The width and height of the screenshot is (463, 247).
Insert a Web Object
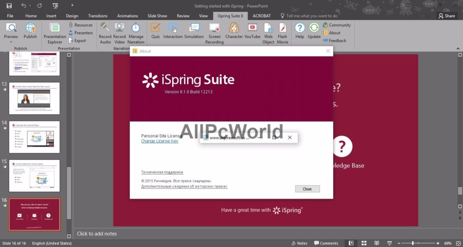pyautogui.click(x=268, y=33)
